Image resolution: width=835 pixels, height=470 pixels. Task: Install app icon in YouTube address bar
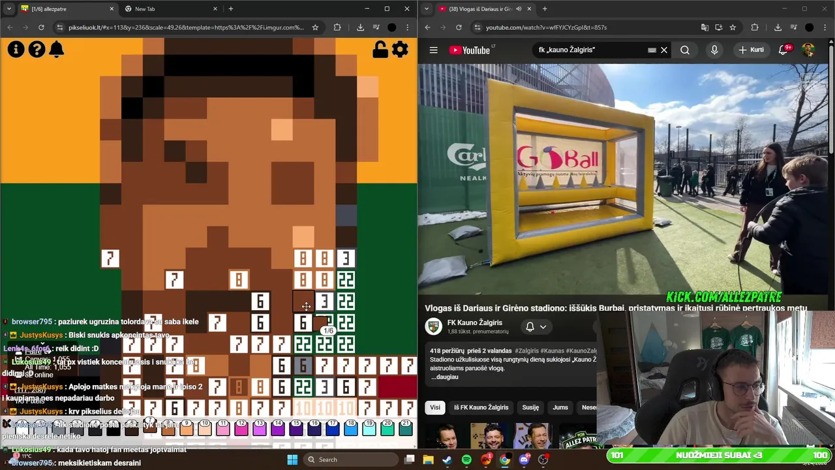pos(719,27)
